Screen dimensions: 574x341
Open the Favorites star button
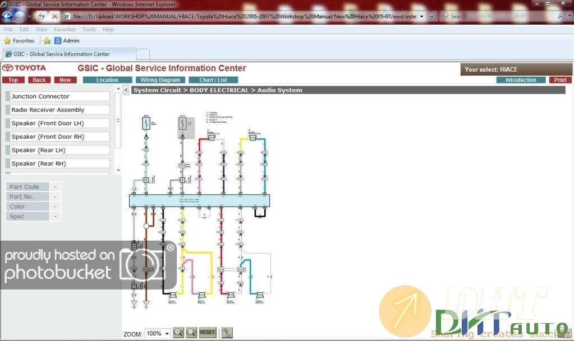[x=19, y=40]
